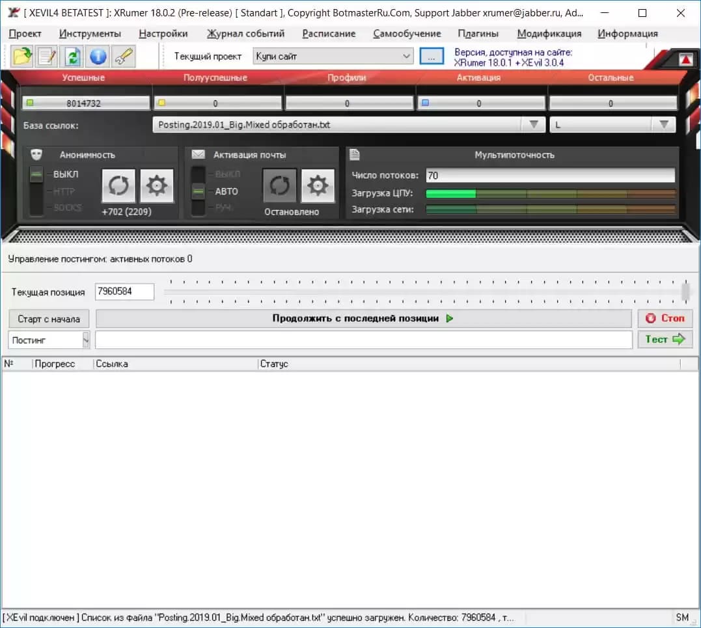The width and height of the screenshot is (701, 628).
Task: Click the Загрузка сети load bar
Action: pyautogui.click(x=551, y=209)
